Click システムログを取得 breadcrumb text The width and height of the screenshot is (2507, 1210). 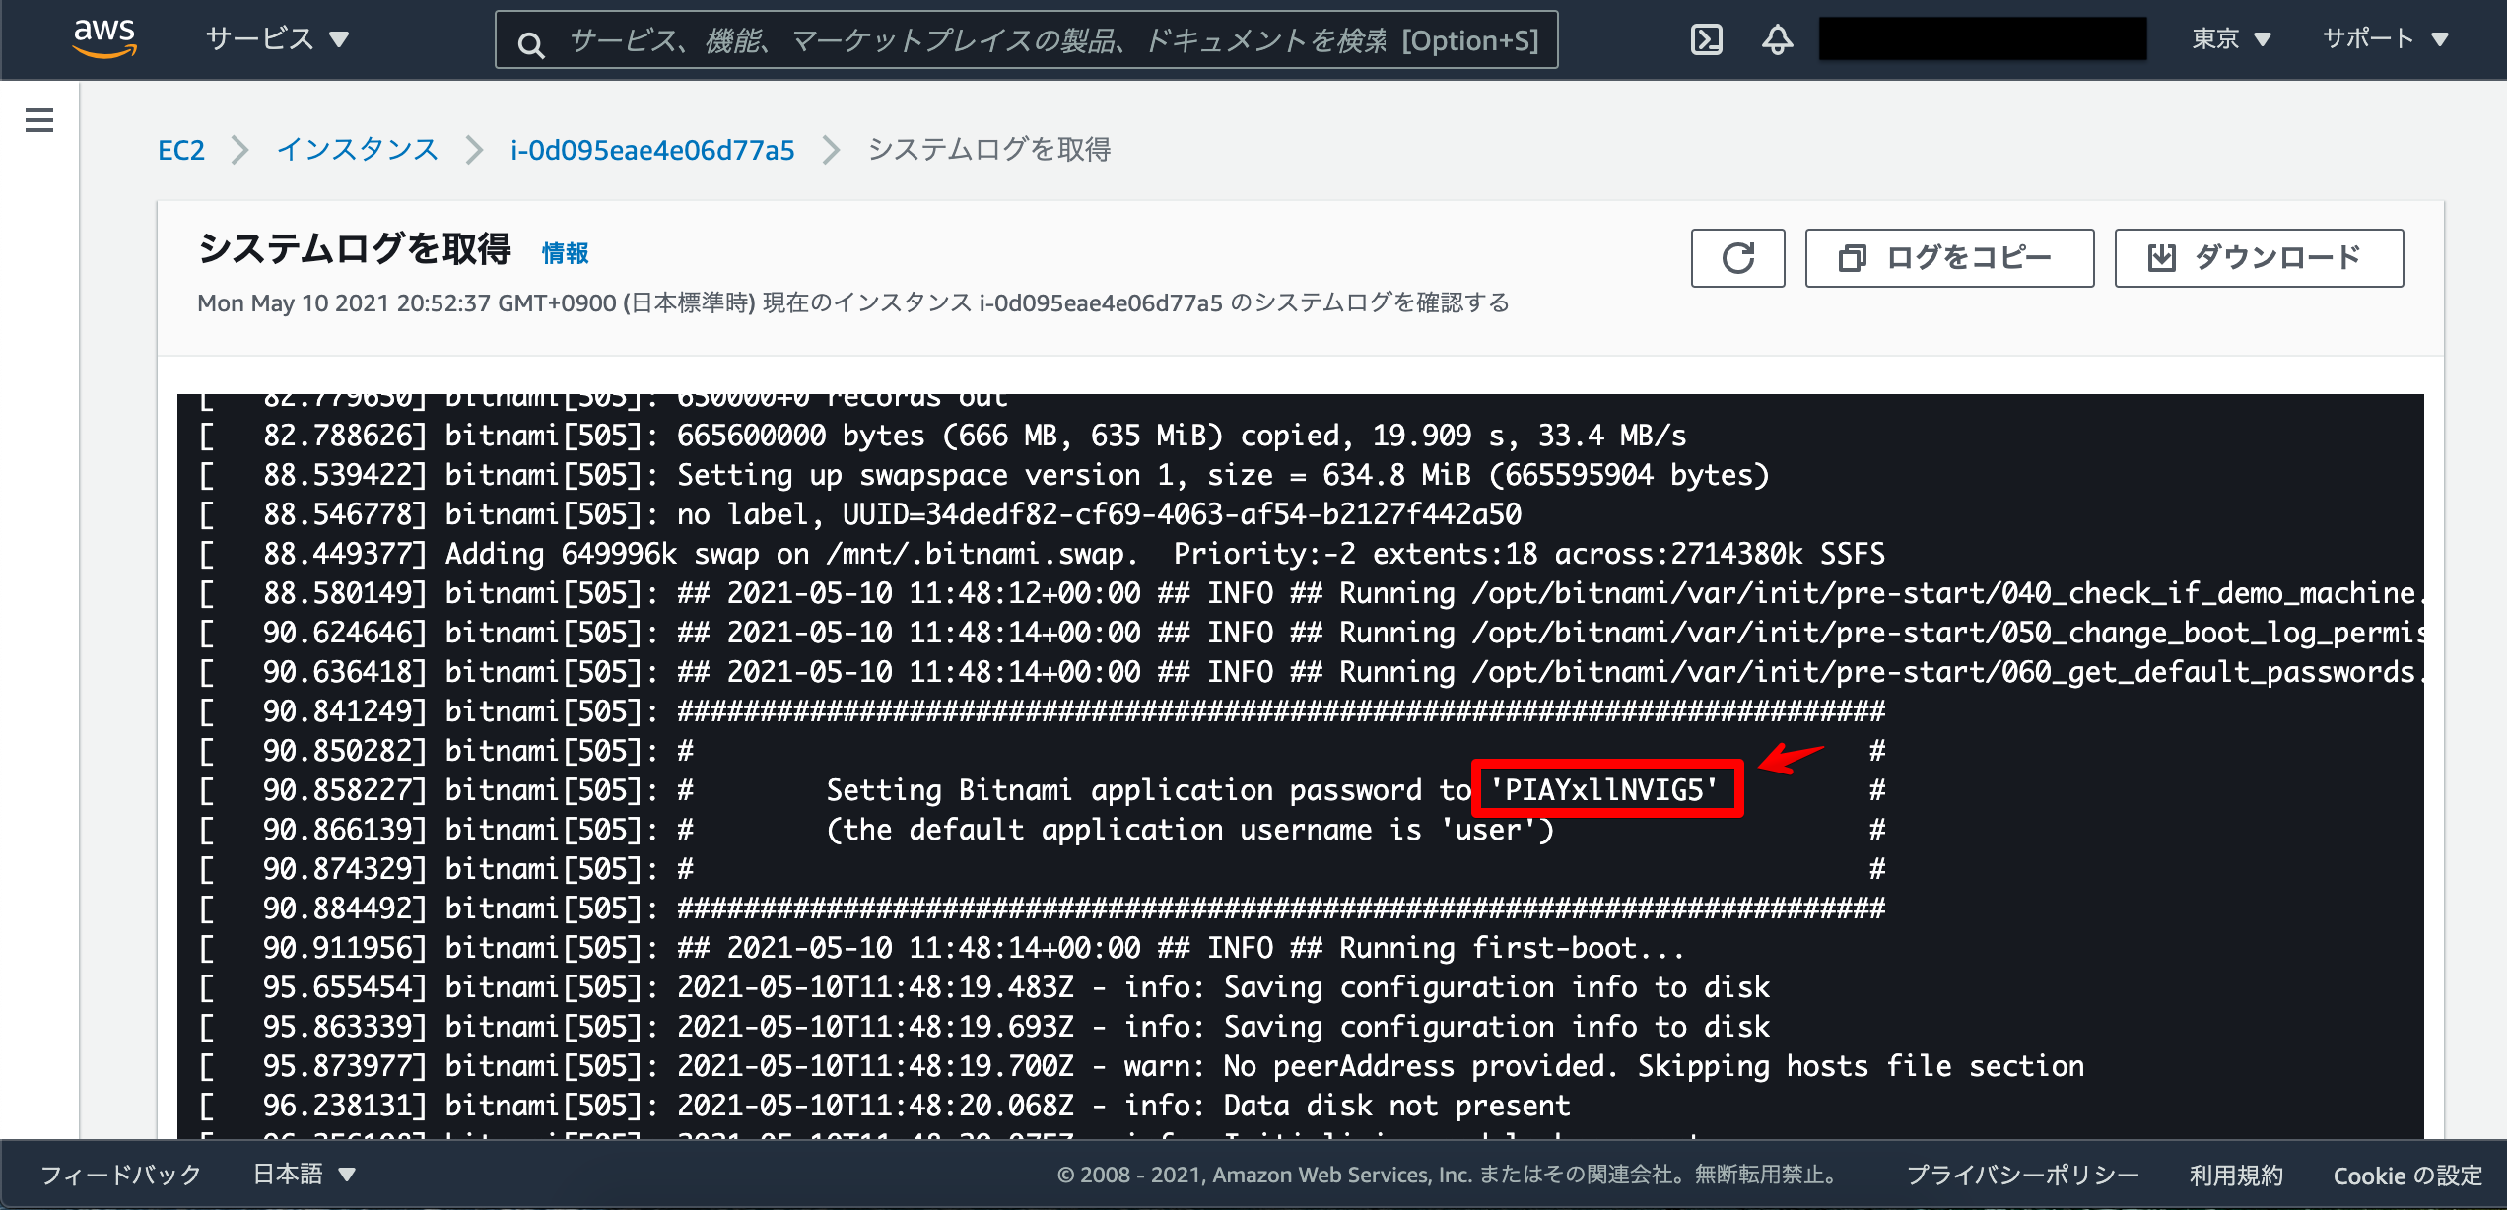(989, 150)
